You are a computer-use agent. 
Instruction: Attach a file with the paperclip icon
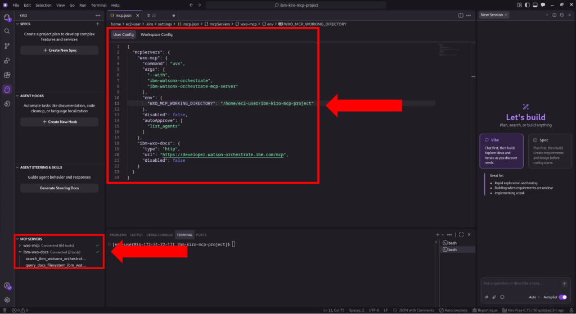[x=494, y=297]
